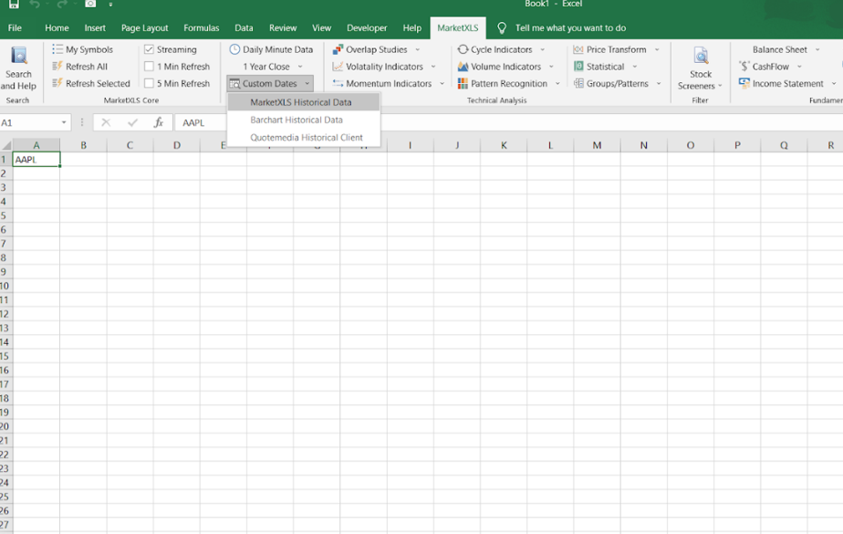Click the Select All corner triangle
The width and height of the screenshot is (843, 534).
[5, 145]
